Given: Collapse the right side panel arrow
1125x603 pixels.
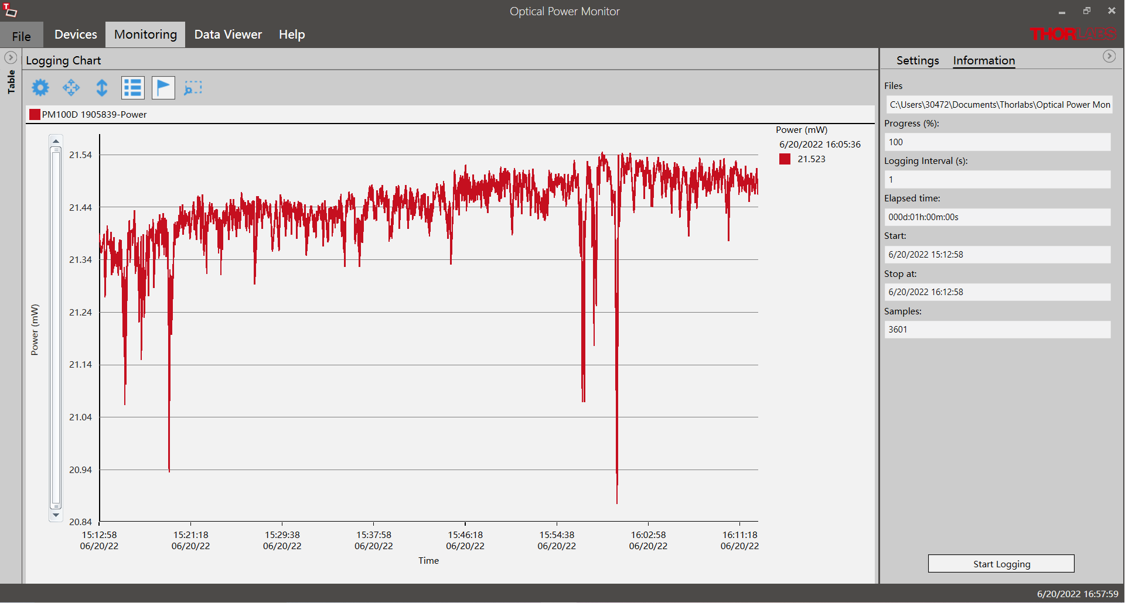Looking at the screenshot, I should (1109, 56).
